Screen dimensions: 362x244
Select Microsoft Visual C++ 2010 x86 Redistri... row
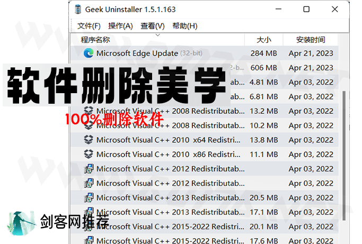click(205, 155)
